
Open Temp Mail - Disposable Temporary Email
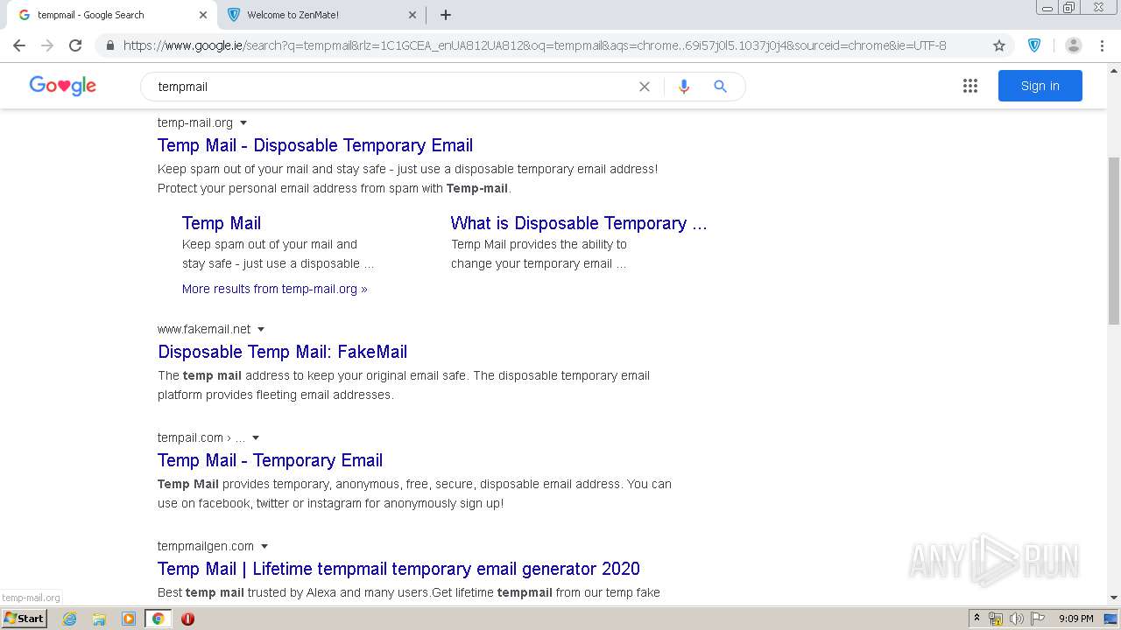[x=315, y=145]
